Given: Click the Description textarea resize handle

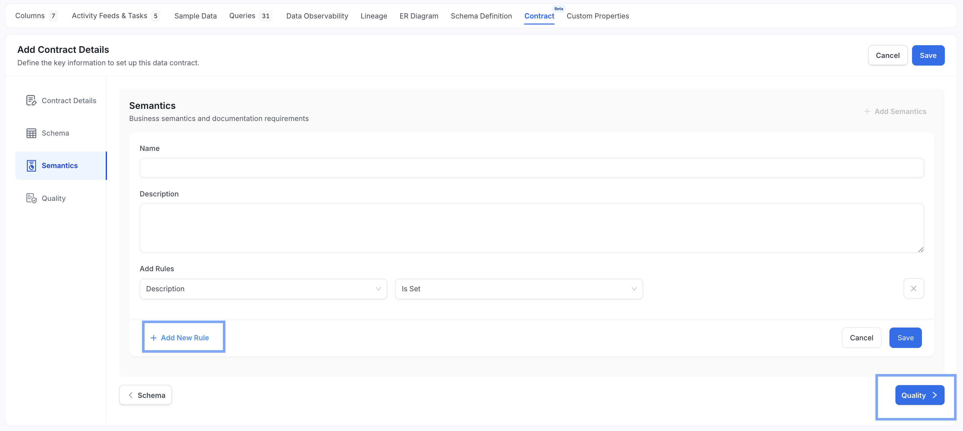Looking at the screenshot, I should pyautogui.click(x=921, y=249).
